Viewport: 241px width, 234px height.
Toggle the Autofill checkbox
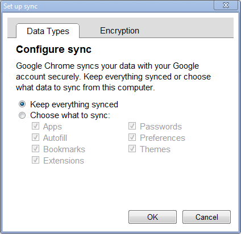click(x=35, y=137)
